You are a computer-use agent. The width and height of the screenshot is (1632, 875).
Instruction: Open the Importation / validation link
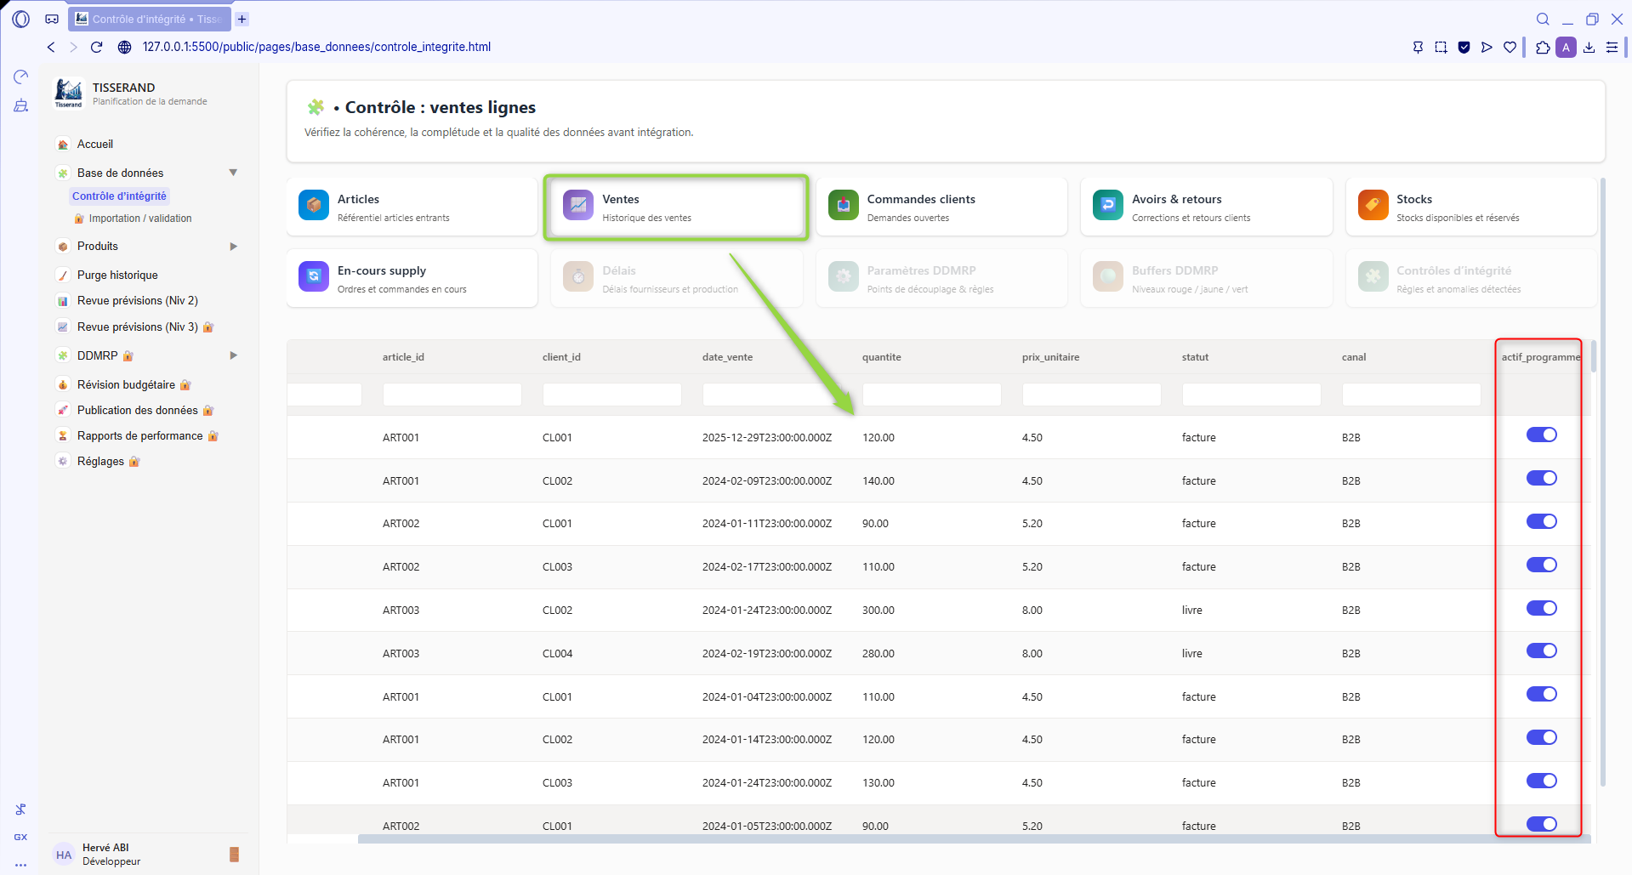(140, 219)
